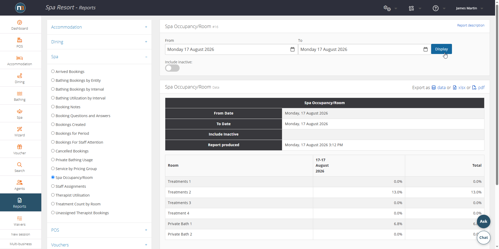Open the Voucher gift icon
Viewport: 499px width, 249px height.
pyautogui.click(x=19, y=147)
